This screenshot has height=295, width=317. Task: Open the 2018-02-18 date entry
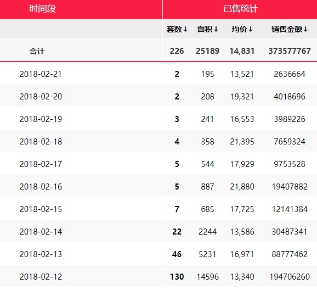[41, 142]
